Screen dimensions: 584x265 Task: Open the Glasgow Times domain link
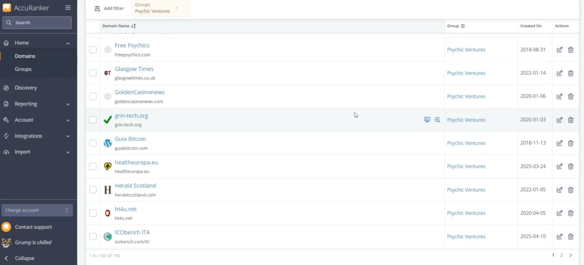pyautogui.click(x=134, y=69)
